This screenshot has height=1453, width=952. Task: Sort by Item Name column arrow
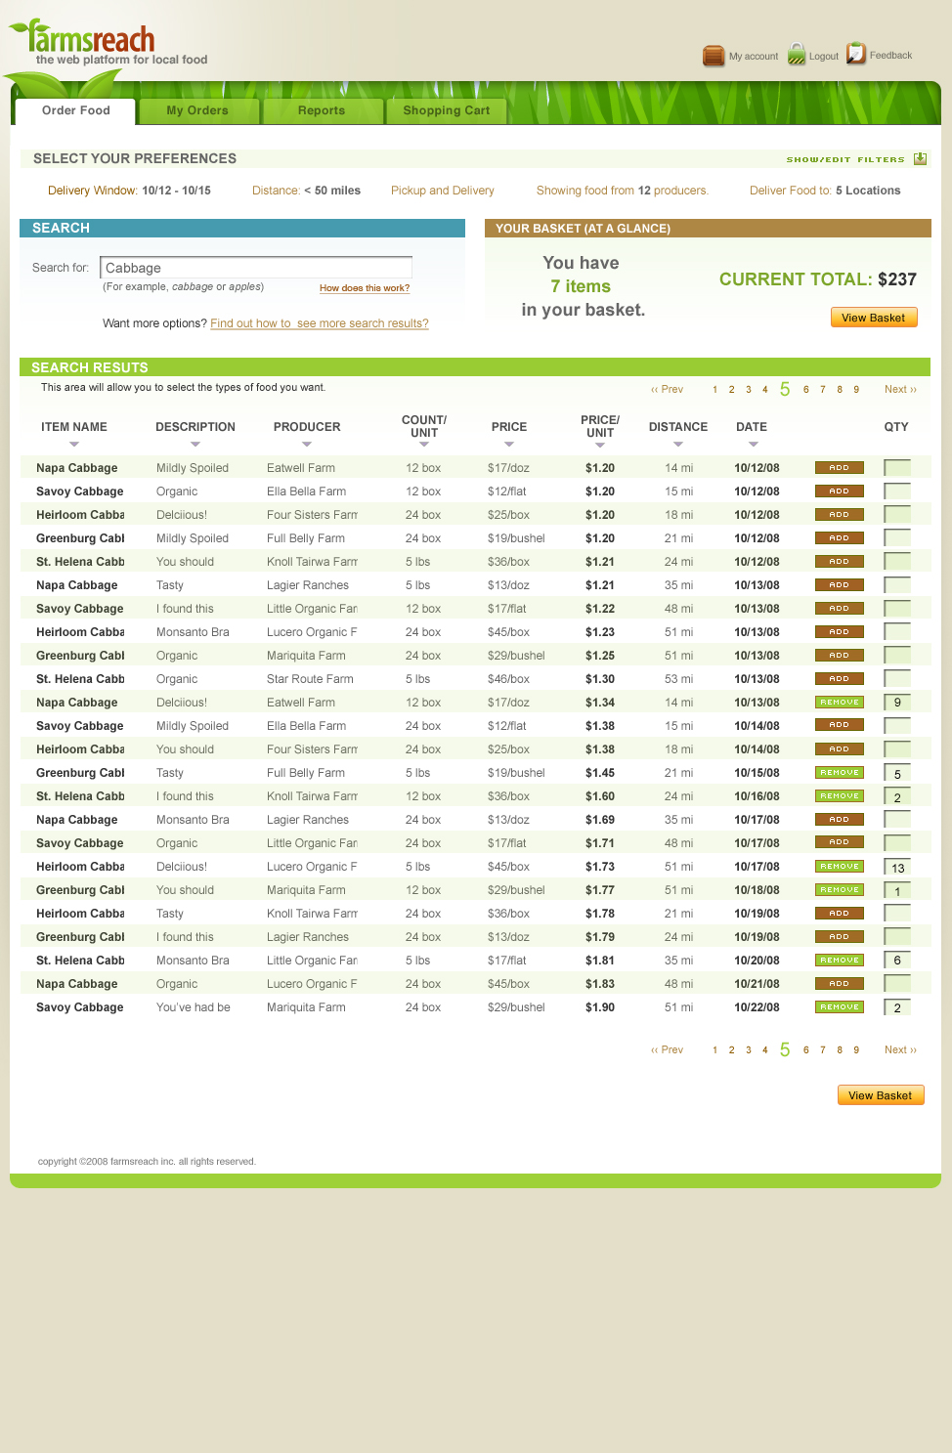point(74,445)
